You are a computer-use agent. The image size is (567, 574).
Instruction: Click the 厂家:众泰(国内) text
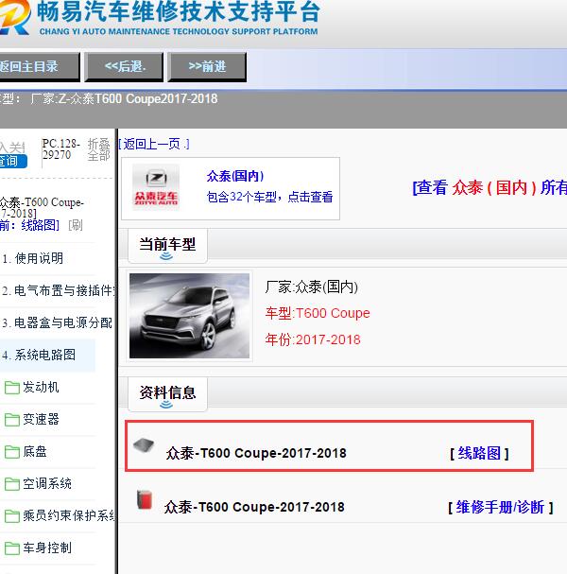[x=312, y=287]
